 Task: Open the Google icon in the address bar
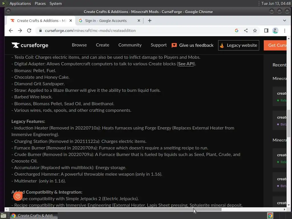(237, 31)
